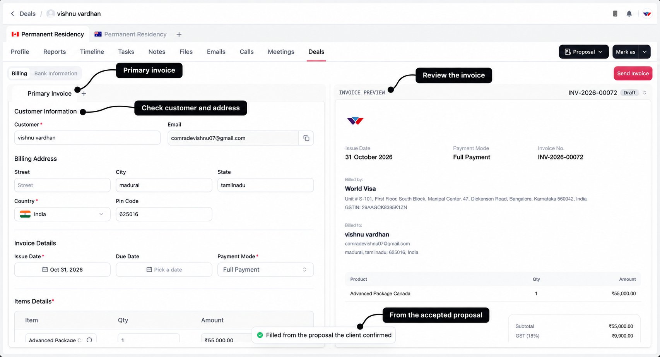660x357 pixels.
Task: Select the Billing sub-tab
Action: pyautogui.click(x=19, y=74)
